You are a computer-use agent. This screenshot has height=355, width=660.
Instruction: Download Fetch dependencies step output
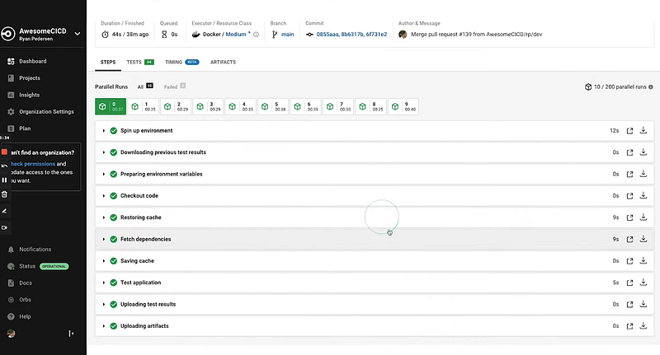tap(643, 239)
